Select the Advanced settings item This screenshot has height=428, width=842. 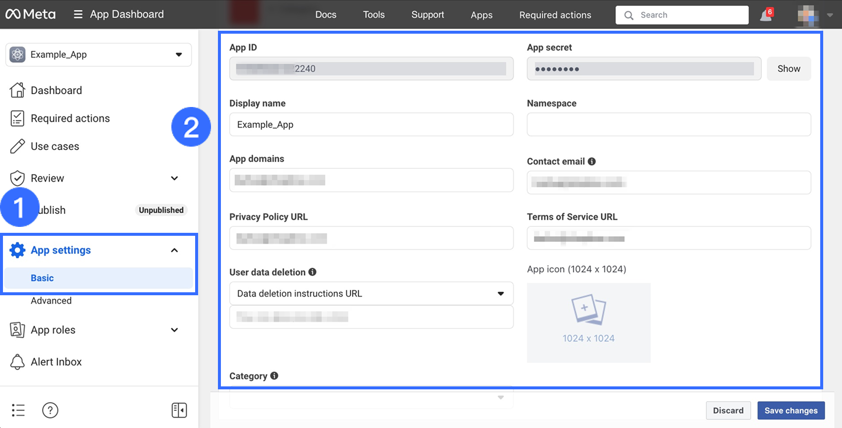pyautogui.click(x=51, y=301)
